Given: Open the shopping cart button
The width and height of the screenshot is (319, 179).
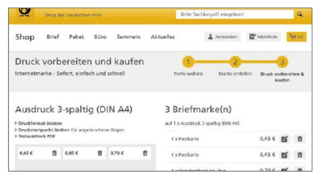Looking at the screenshot, I should click(296, 37).
